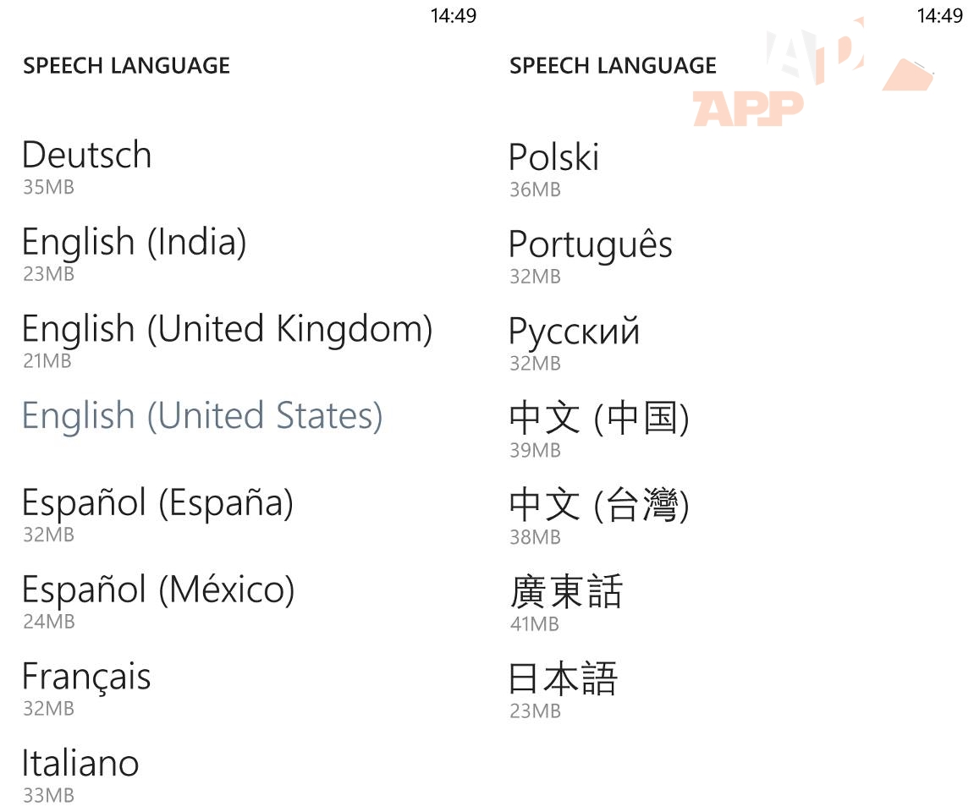
Task: Click the right SPEECH LANGUAGE header
Action: click(614, 66)
